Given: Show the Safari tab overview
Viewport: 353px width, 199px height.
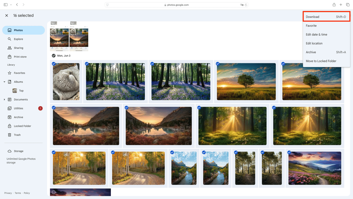Looking at the screenshot, I should (x=348, y=5).
